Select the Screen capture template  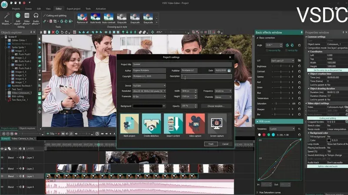[x=217, y=125]
